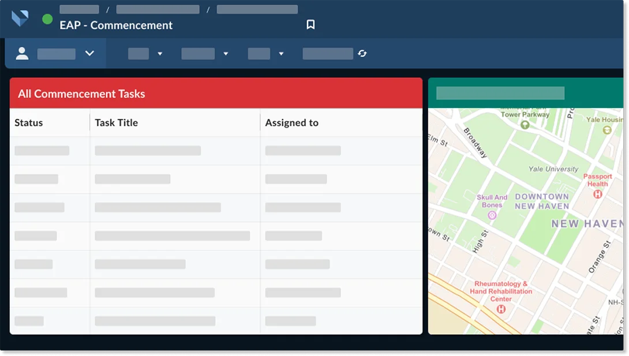629x356 pixels.
Task: Click Passport Health hospital marker on map
Action: [598, 194]
